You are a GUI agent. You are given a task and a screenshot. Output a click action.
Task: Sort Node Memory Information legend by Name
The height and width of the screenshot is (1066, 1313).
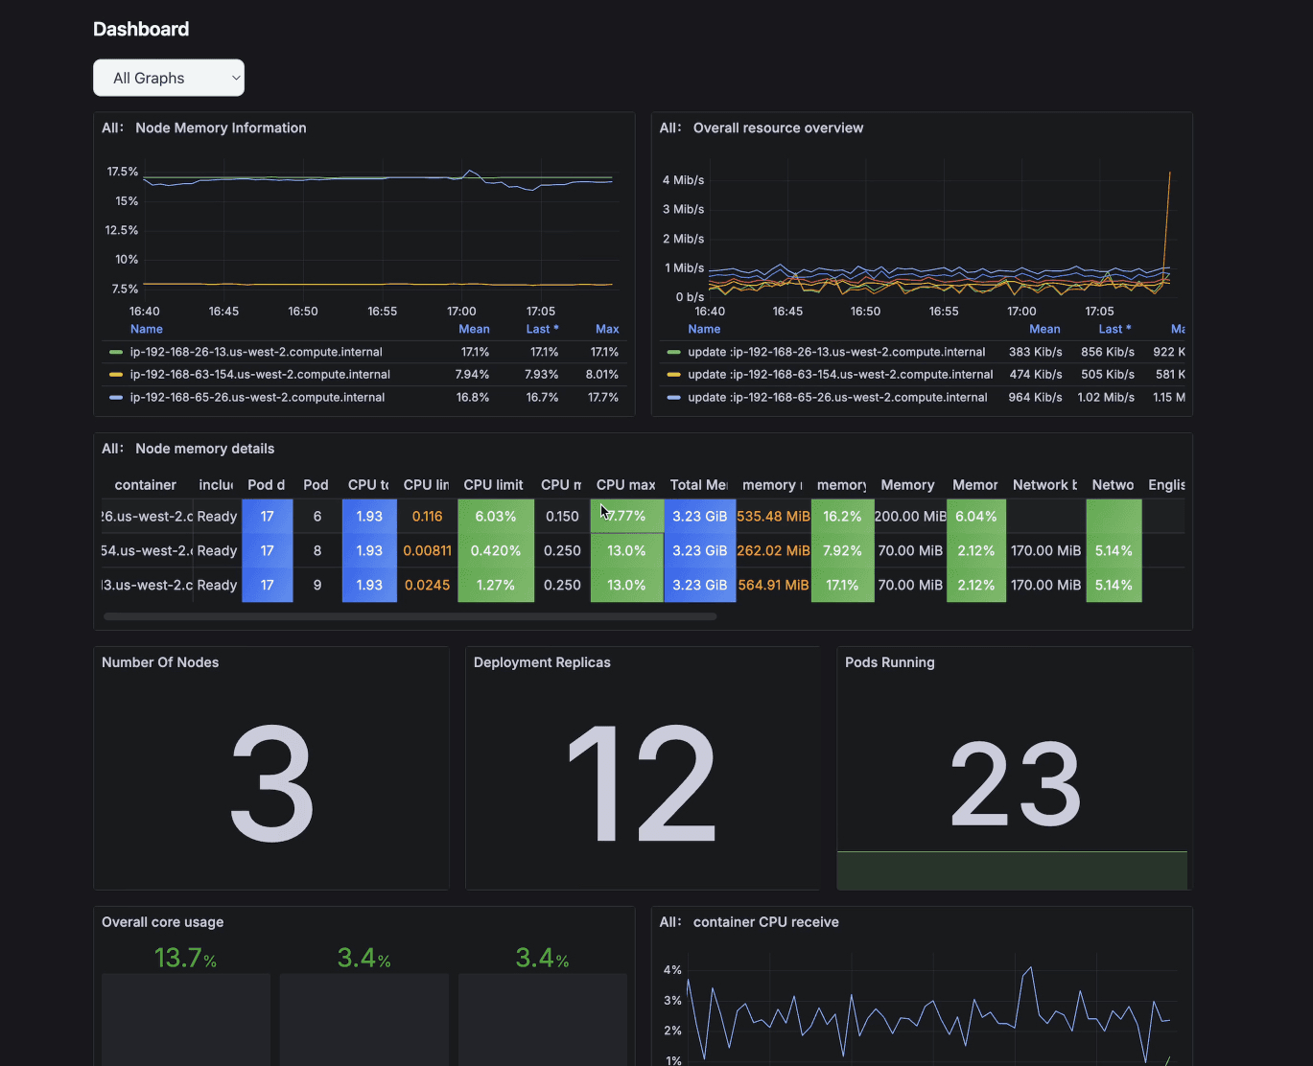(147, 329)
